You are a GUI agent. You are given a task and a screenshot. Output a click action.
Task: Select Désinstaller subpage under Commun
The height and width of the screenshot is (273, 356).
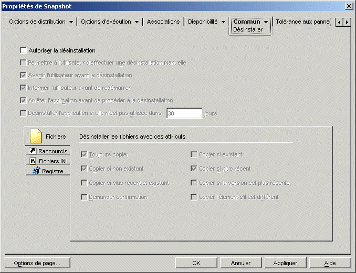coord(248,29)
